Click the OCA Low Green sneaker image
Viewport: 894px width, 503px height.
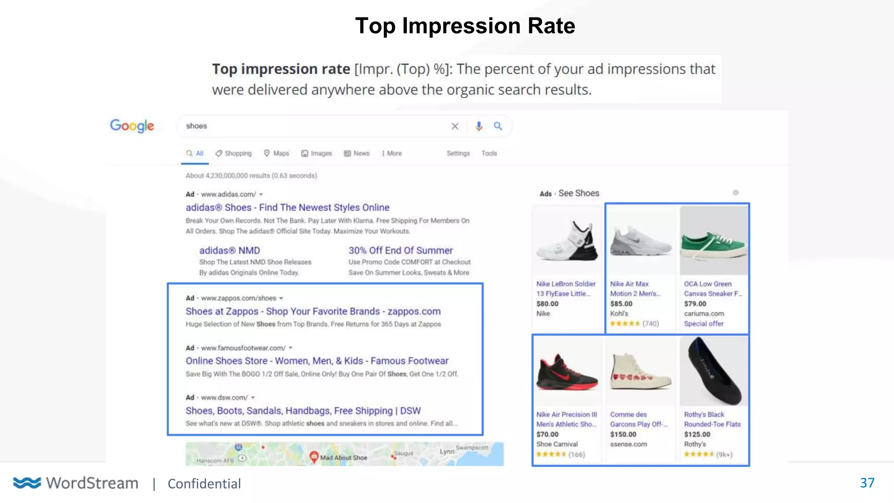click(x=714, y=241)
